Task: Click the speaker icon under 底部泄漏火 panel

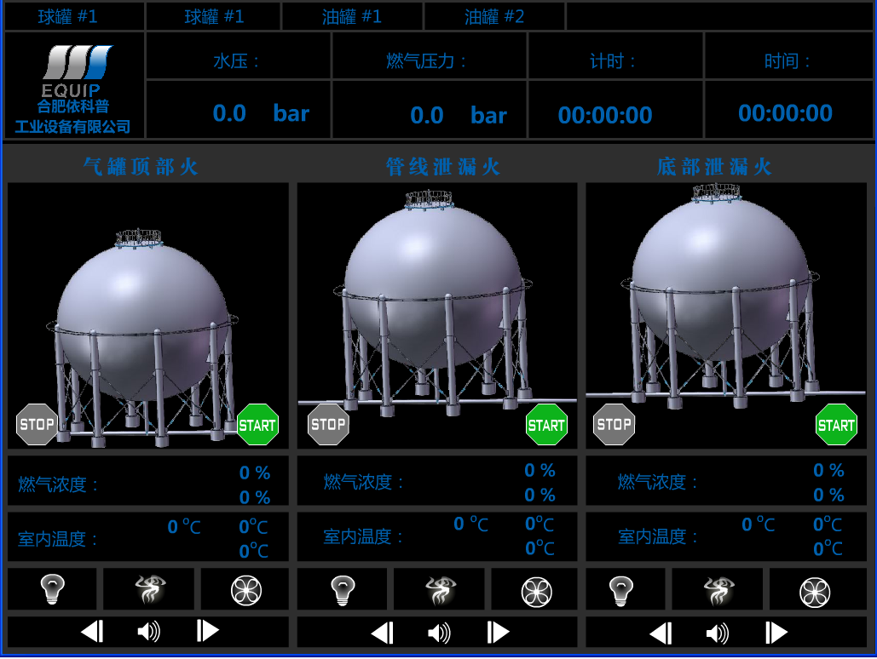Action: tap(718, 633)
